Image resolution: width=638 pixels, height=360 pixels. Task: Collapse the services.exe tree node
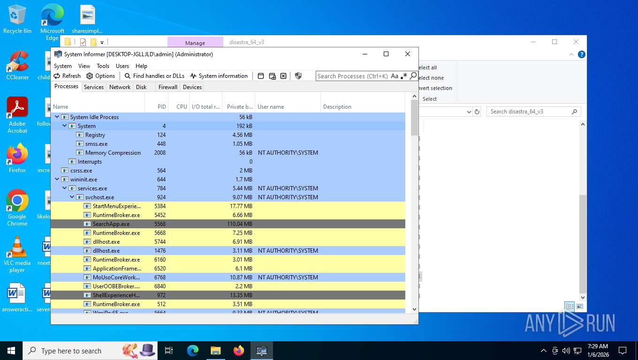(x=65, y=188)
